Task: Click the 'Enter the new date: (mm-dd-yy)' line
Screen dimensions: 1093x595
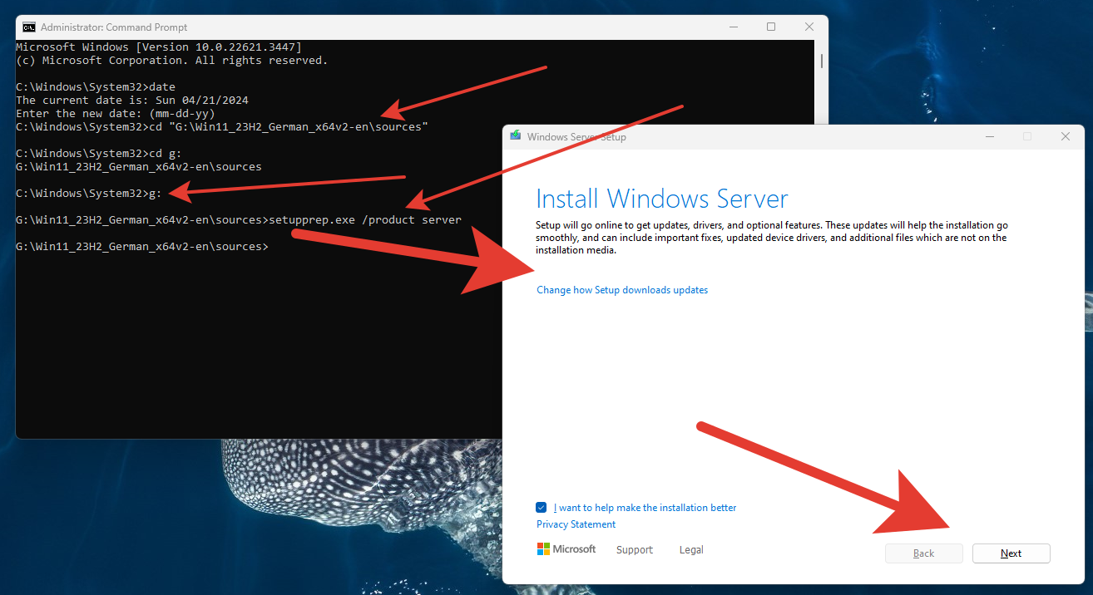Action: point(116,114)
